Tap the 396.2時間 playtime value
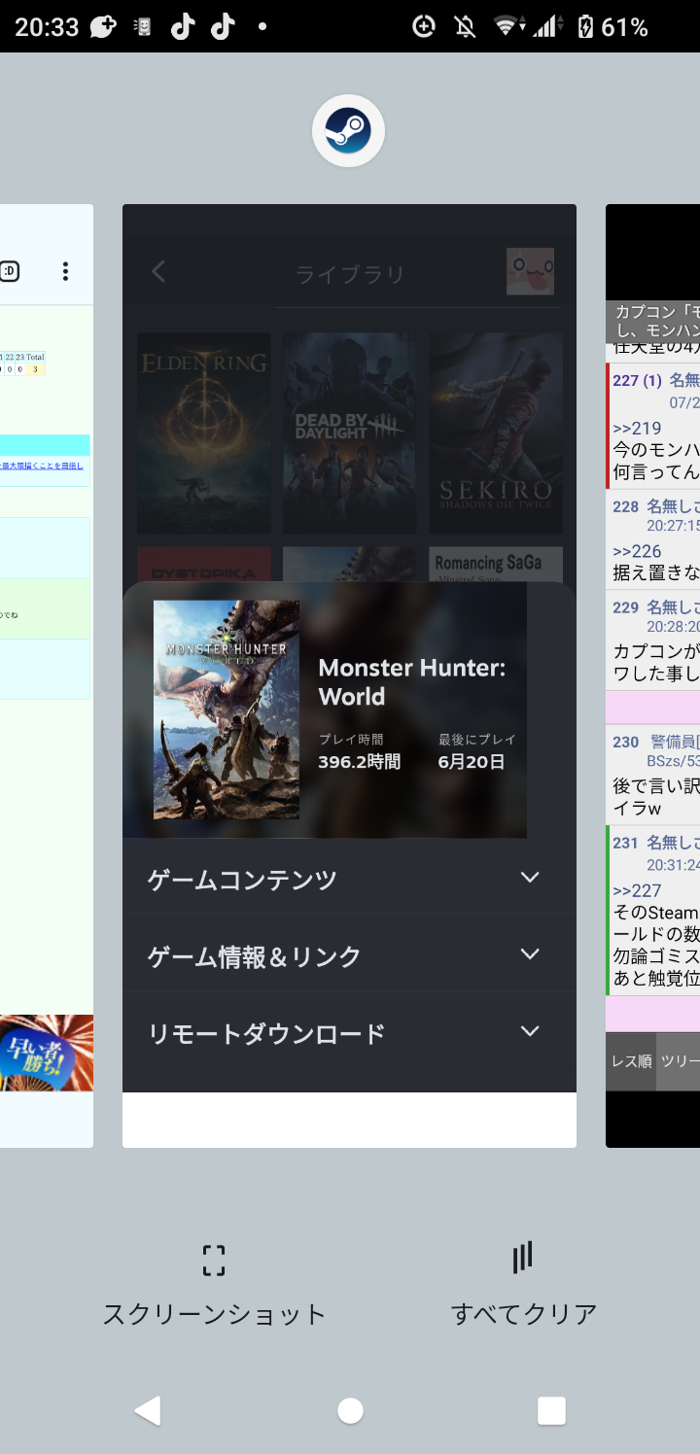Screen dimensions: 700x1454 point(359,762)
